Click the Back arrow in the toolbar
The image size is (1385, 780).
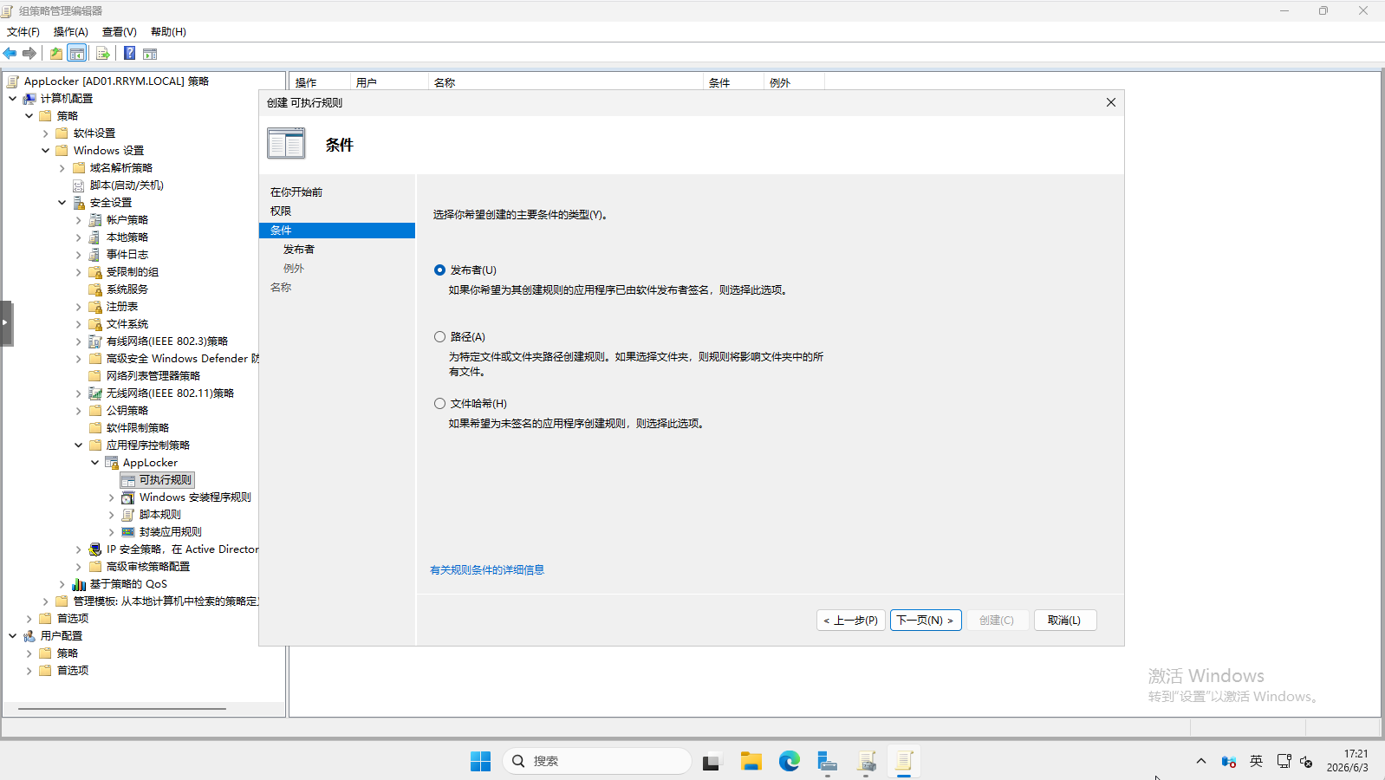point(10,54)
